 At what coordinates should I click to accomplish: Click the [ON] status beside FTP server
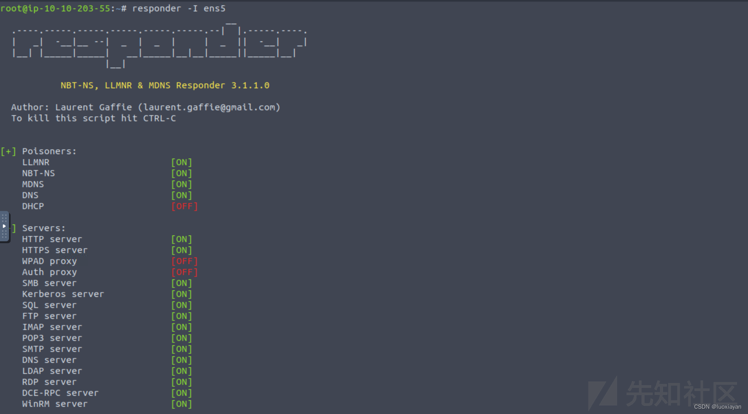click(181, 316)
